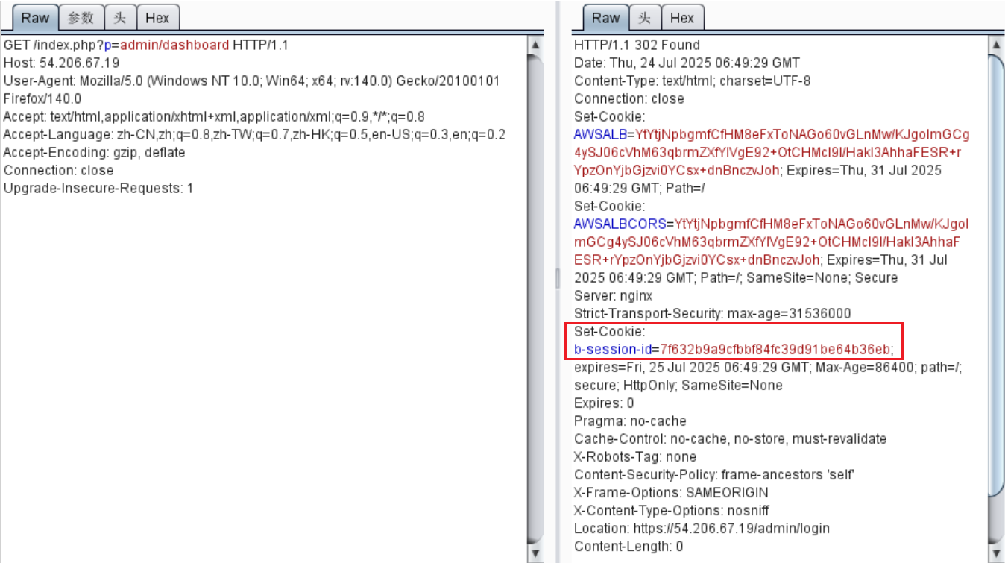Select the Raw tab of the response panel
1005x563 pixels.
605,18
